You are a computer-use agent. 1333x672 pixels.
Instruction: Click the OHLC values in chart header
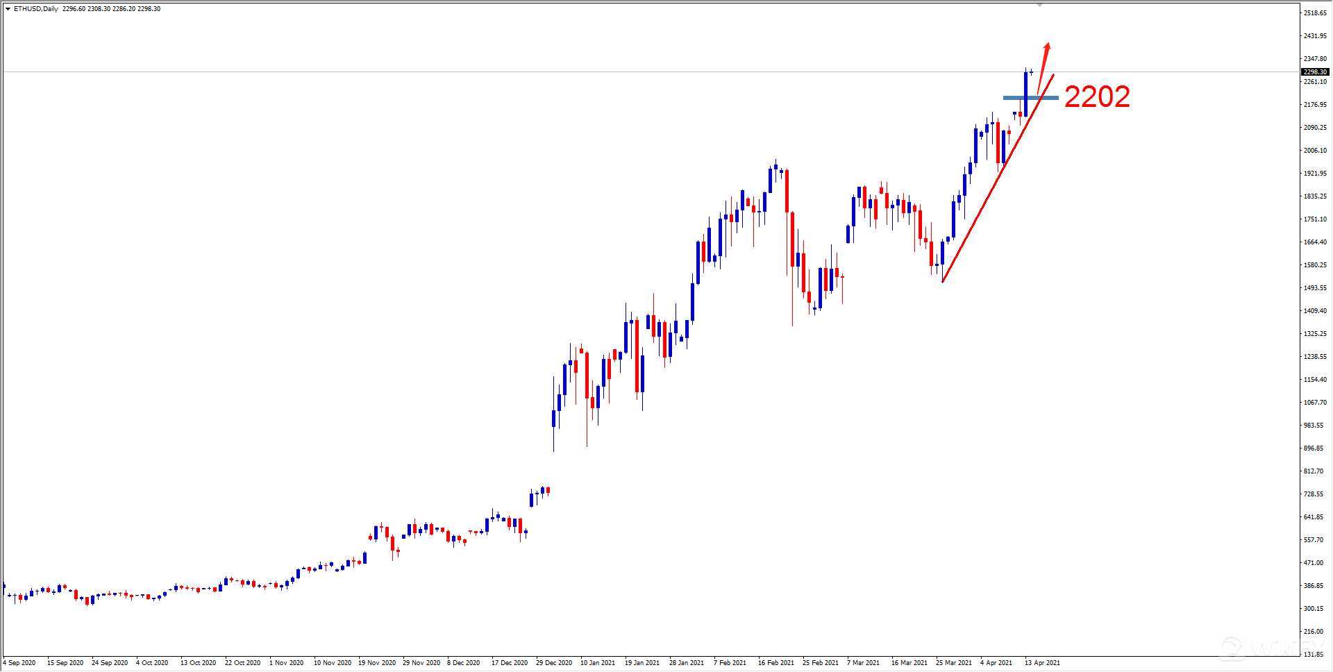point(111,9)
